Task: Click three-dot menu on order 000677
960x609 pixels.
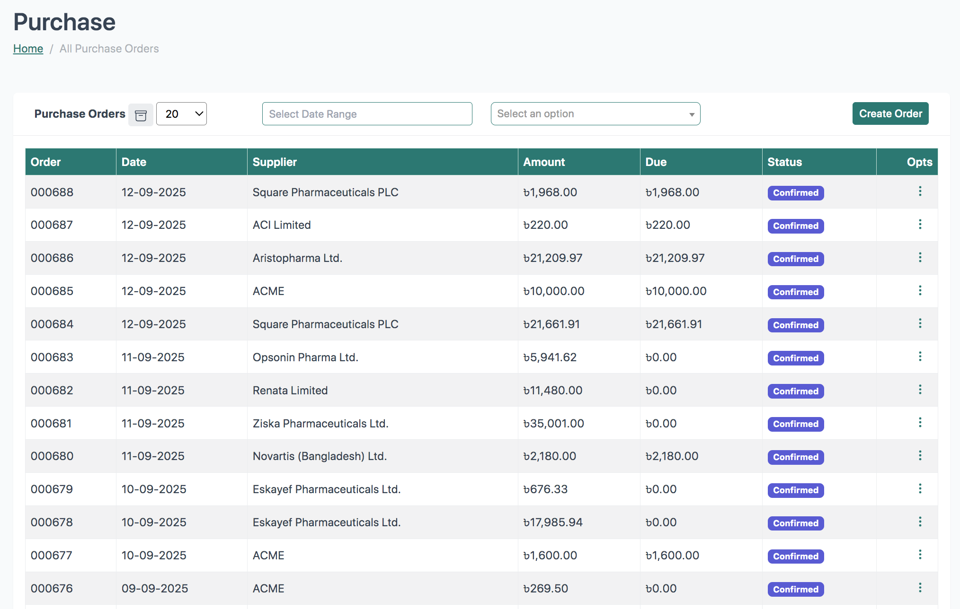Action: pyautogui.click(x=920, y=555)
